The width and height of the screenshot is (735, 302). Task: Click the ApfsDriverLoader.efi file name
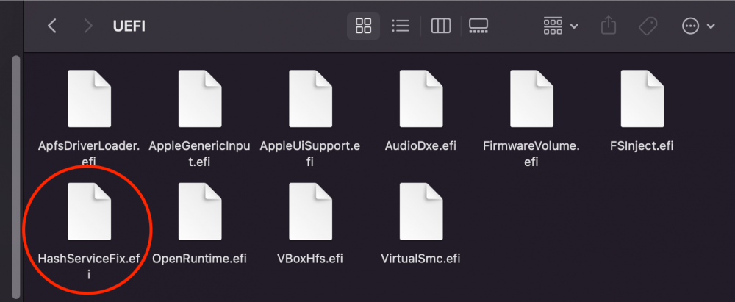89,154
